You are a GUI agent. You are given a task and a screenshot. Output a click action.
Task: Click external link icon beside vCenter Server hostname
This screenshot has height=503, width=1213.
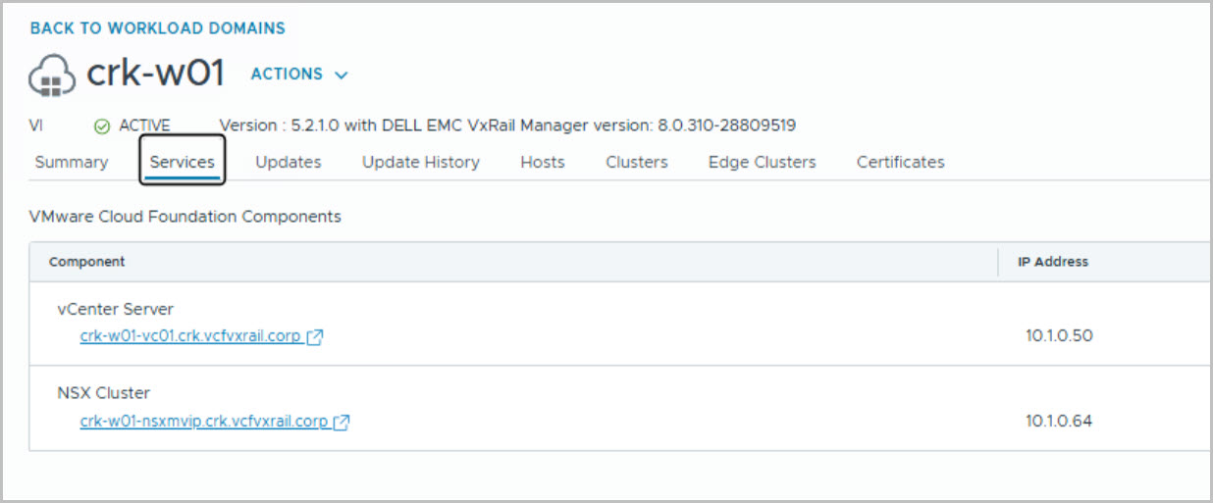315,337
